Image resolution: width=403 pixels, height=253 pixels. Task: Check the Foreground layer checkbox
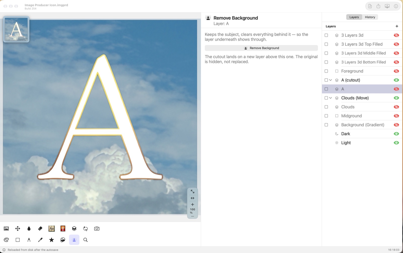(326, 71)
